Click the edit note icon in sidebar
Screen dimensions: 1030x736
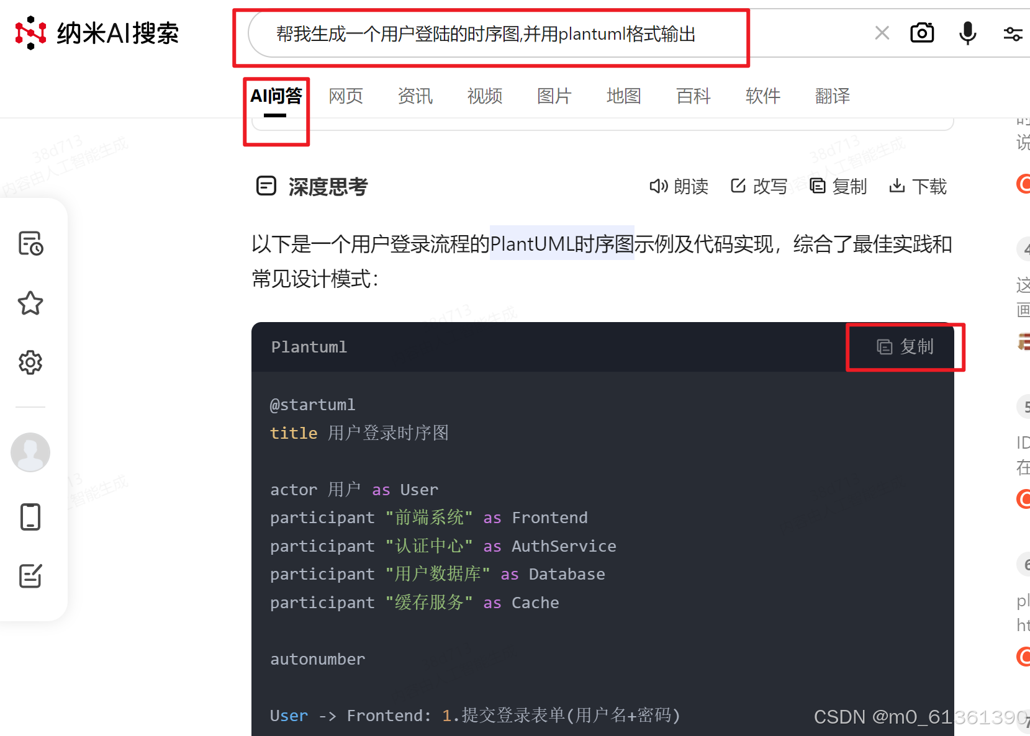pyautogui.click(x=30, y=576)
